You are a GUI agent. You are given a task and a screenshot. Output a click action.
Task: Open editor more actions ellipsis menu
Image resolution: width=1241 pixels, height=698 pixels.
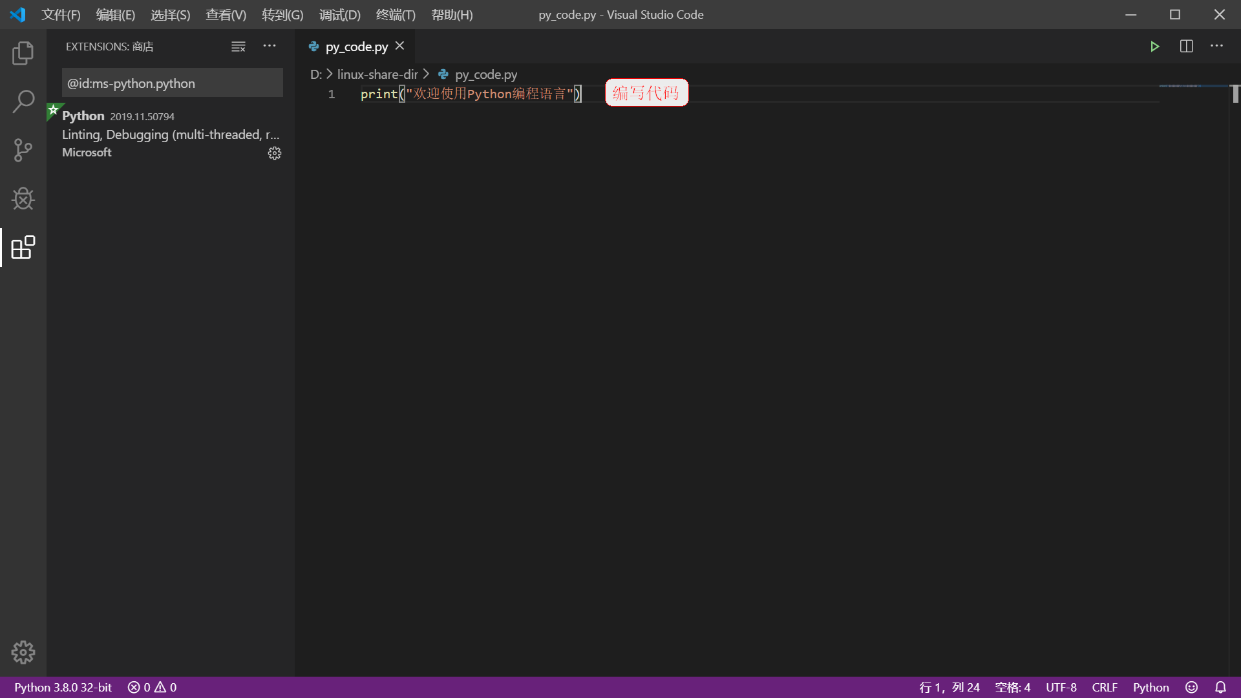click(x=1216, y=46)
